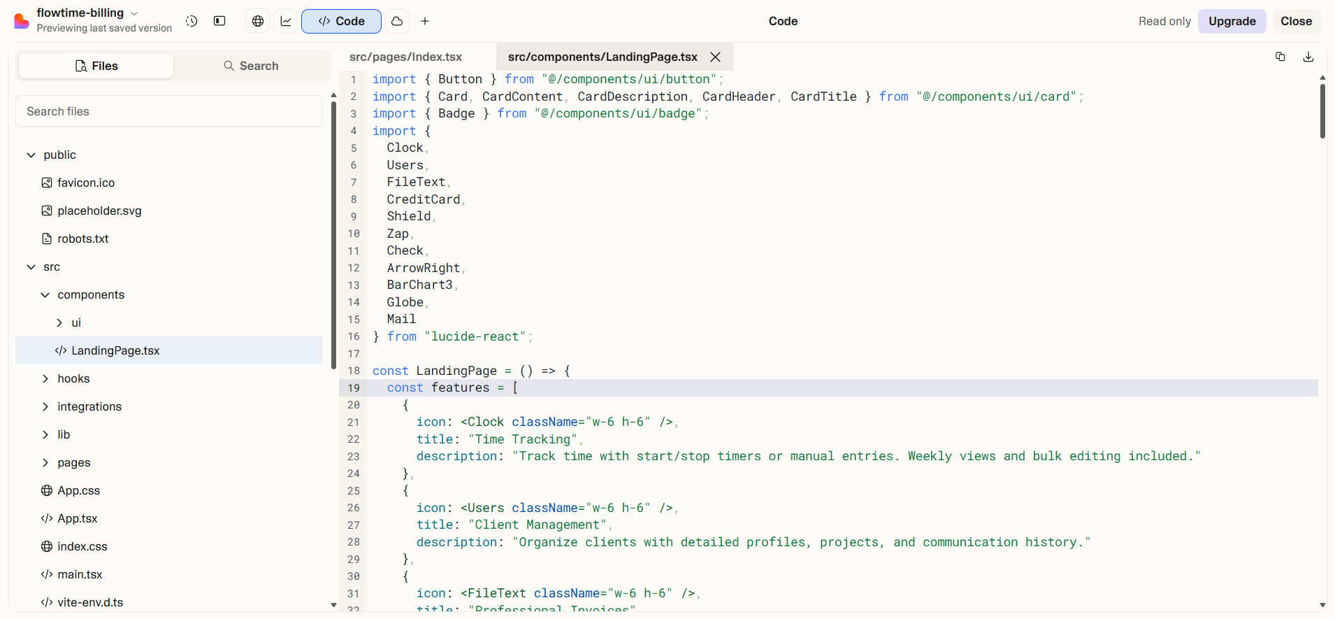
Task: Open the analytics chart icon
Action: click(x=286, y=21)
